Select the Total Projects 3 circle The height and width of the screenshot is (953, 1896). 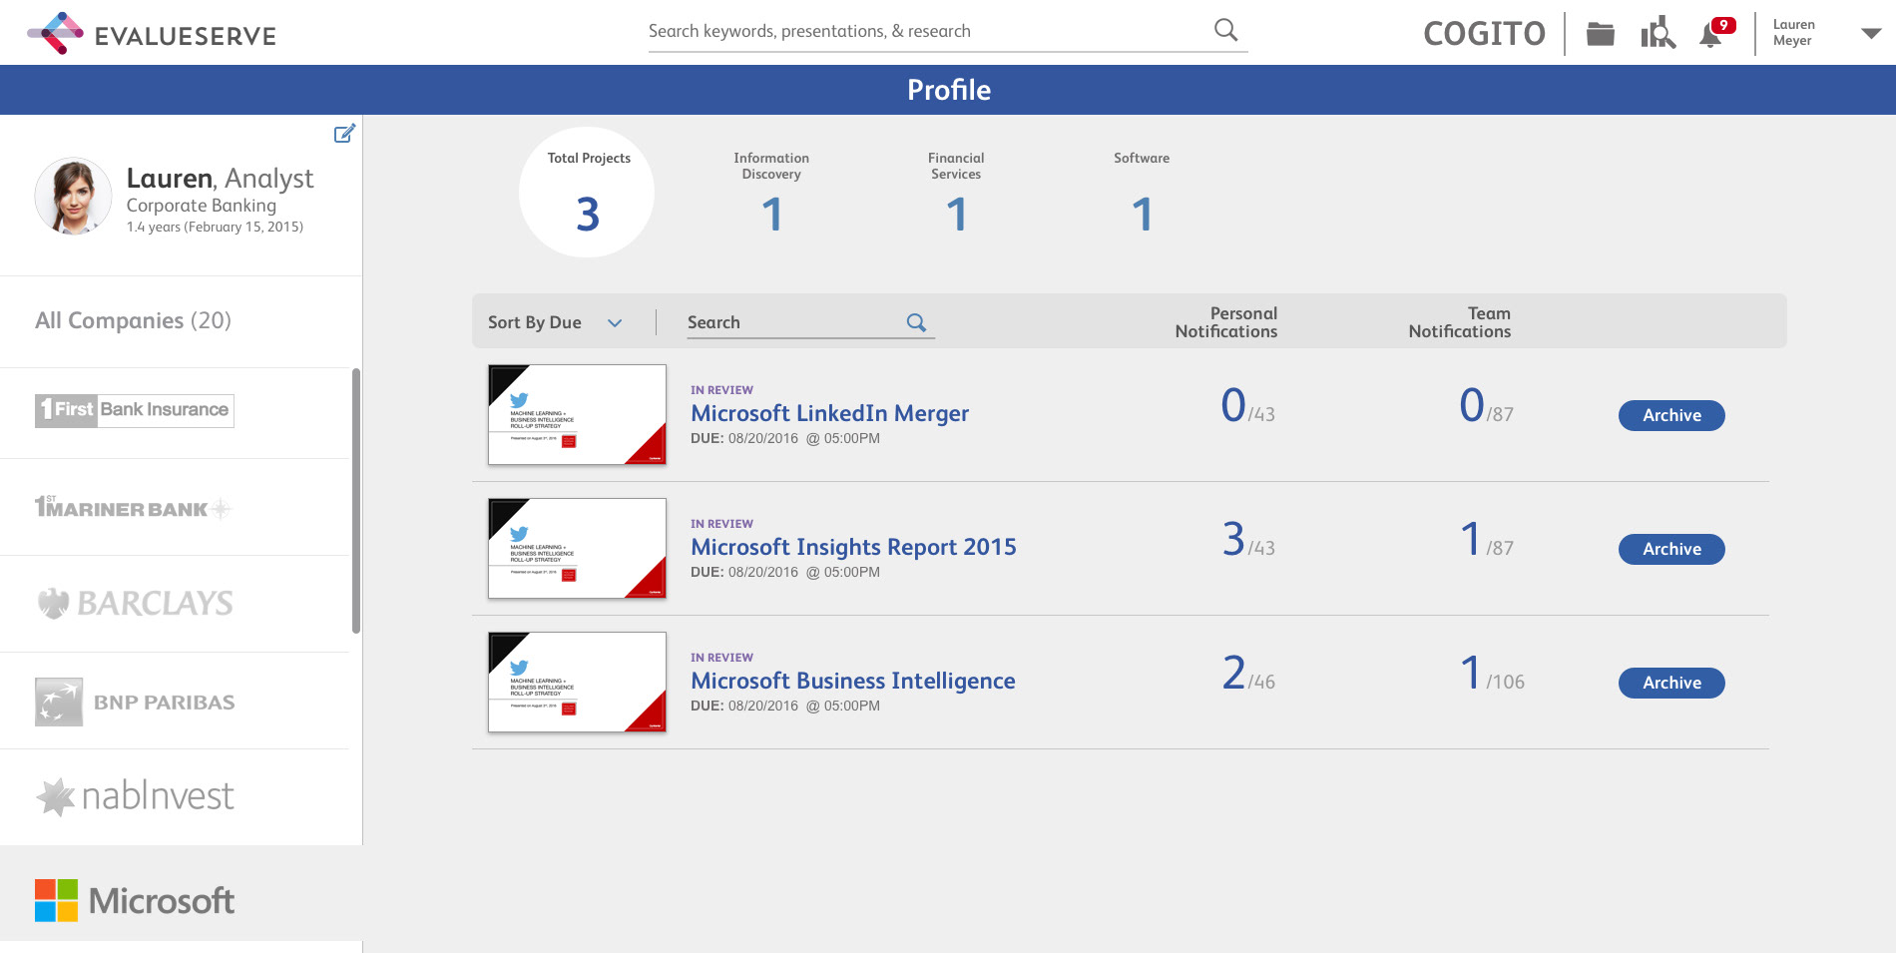[x=587, y=192]
